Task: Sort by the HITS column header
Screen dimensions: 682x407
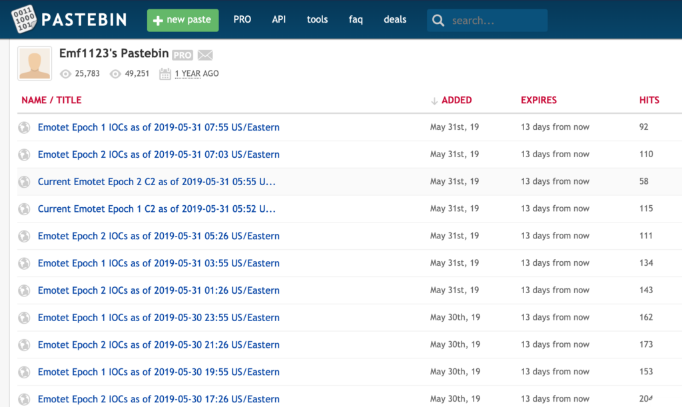Action: pyautogui.click(x=649, y=100)
